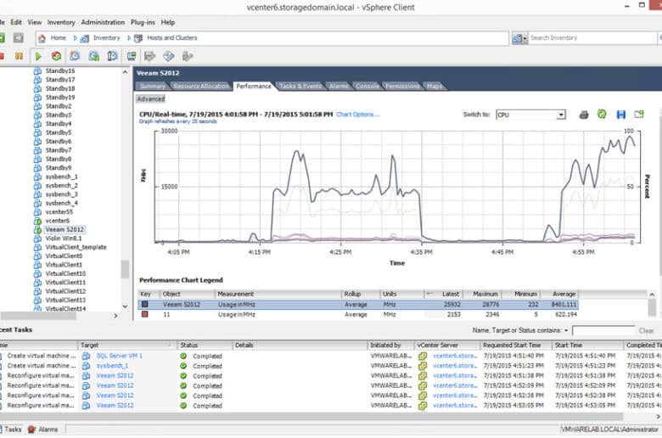Click the Clear button in Recent Tasks
Viewport: 662px width, 438px height.
[x=647, y=331]
